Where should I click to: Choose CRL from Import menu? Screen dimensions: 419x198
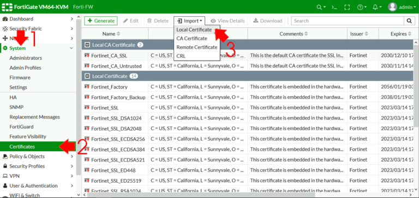[181, 56]
